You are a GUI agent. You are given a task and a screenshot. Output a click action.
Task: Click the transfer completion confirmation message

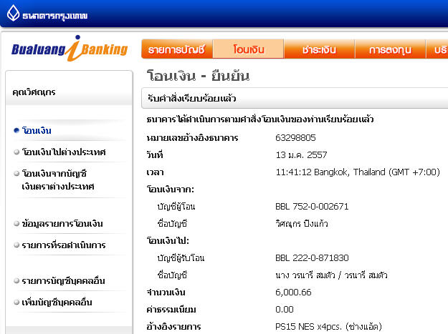click(x=260, y=119)
